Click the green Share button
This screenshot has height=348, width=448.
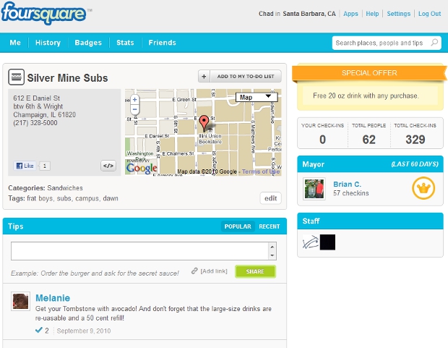click(255, 271)
